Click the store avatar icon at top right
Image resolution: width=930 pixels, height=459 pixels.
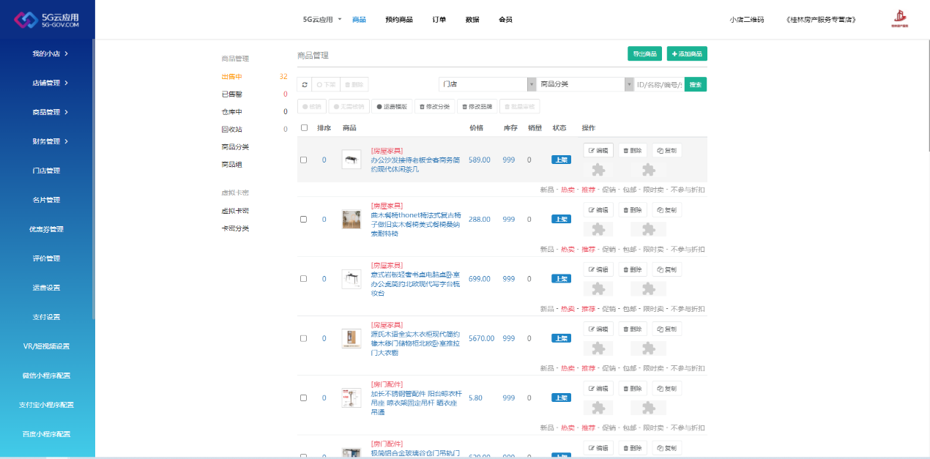coord(899,20)
